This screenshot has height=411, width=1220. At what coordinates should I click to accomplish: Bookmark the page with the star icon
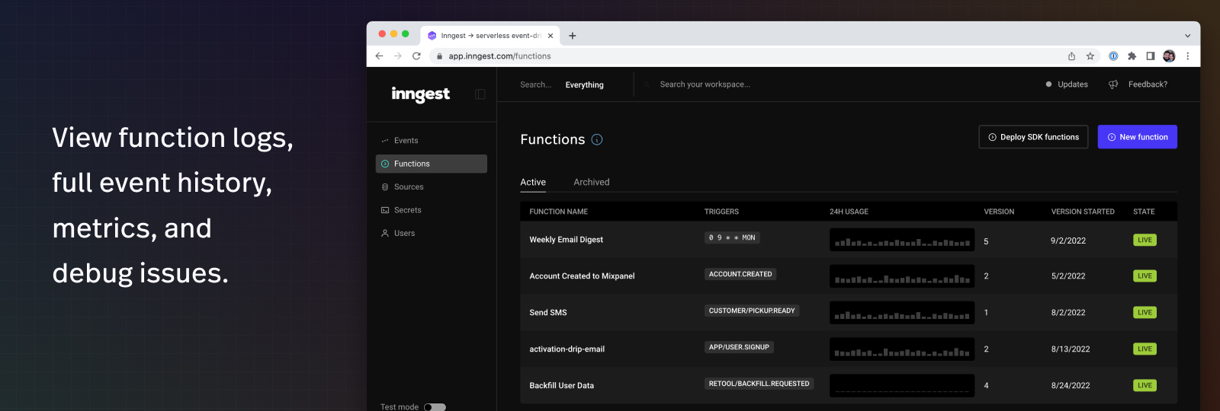pos(1090,56)
